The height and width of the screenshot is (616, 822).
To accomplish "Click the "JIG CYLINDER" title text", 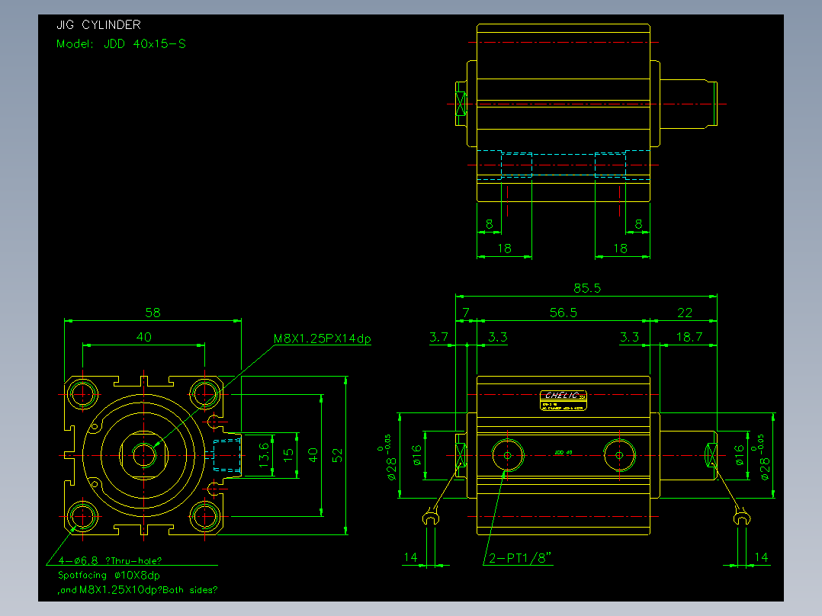I will click(x=98, y=24).
